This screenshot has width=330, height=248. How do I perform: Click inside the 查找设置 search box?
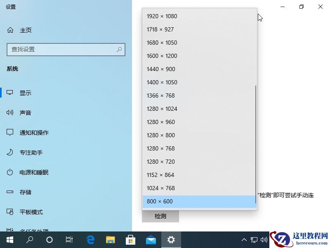[66, 49]
